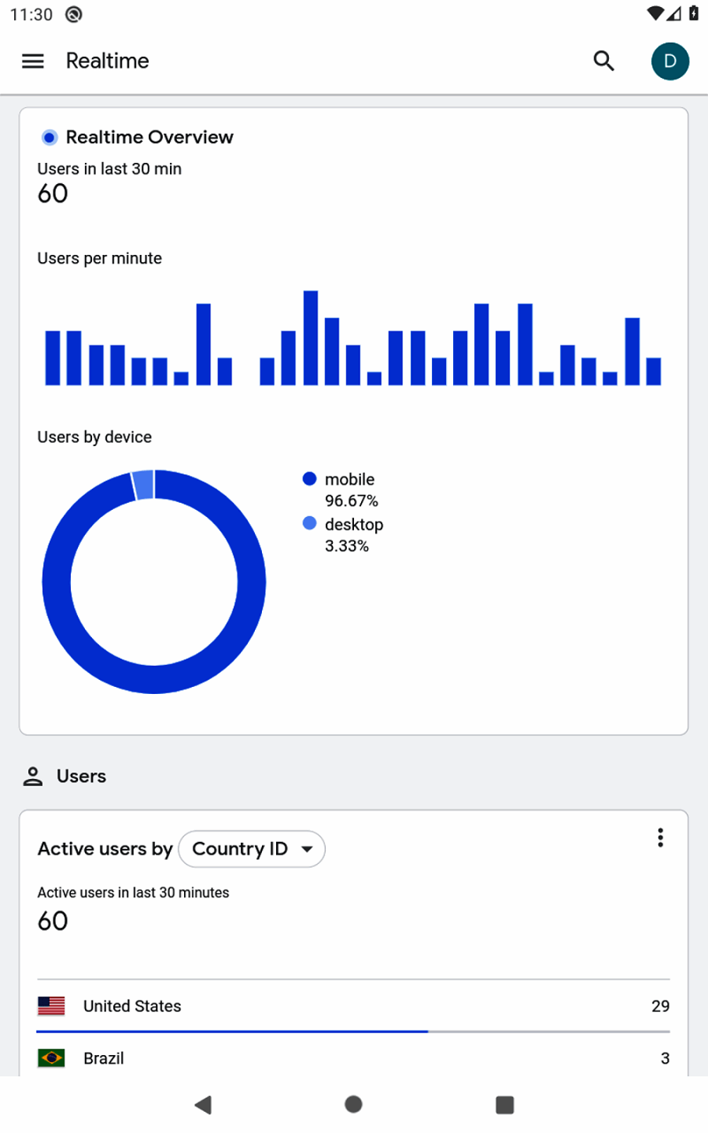The image size is (708, 1133).
Task: Select the mobile legend dot
Action: pos(310,479)
